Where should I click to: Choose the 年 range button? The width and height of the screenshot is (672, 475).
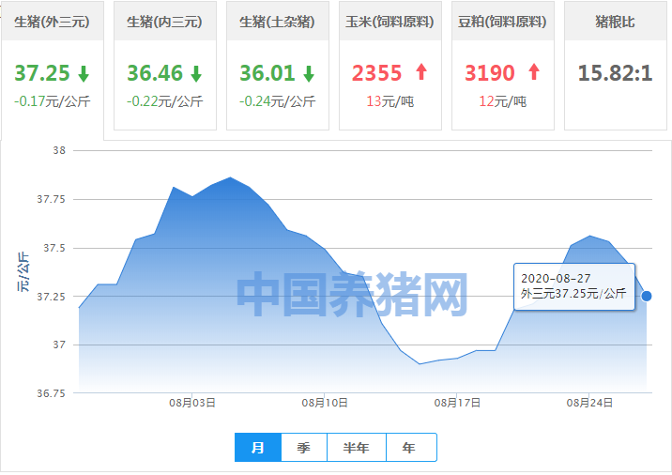[x=408, y=449]
